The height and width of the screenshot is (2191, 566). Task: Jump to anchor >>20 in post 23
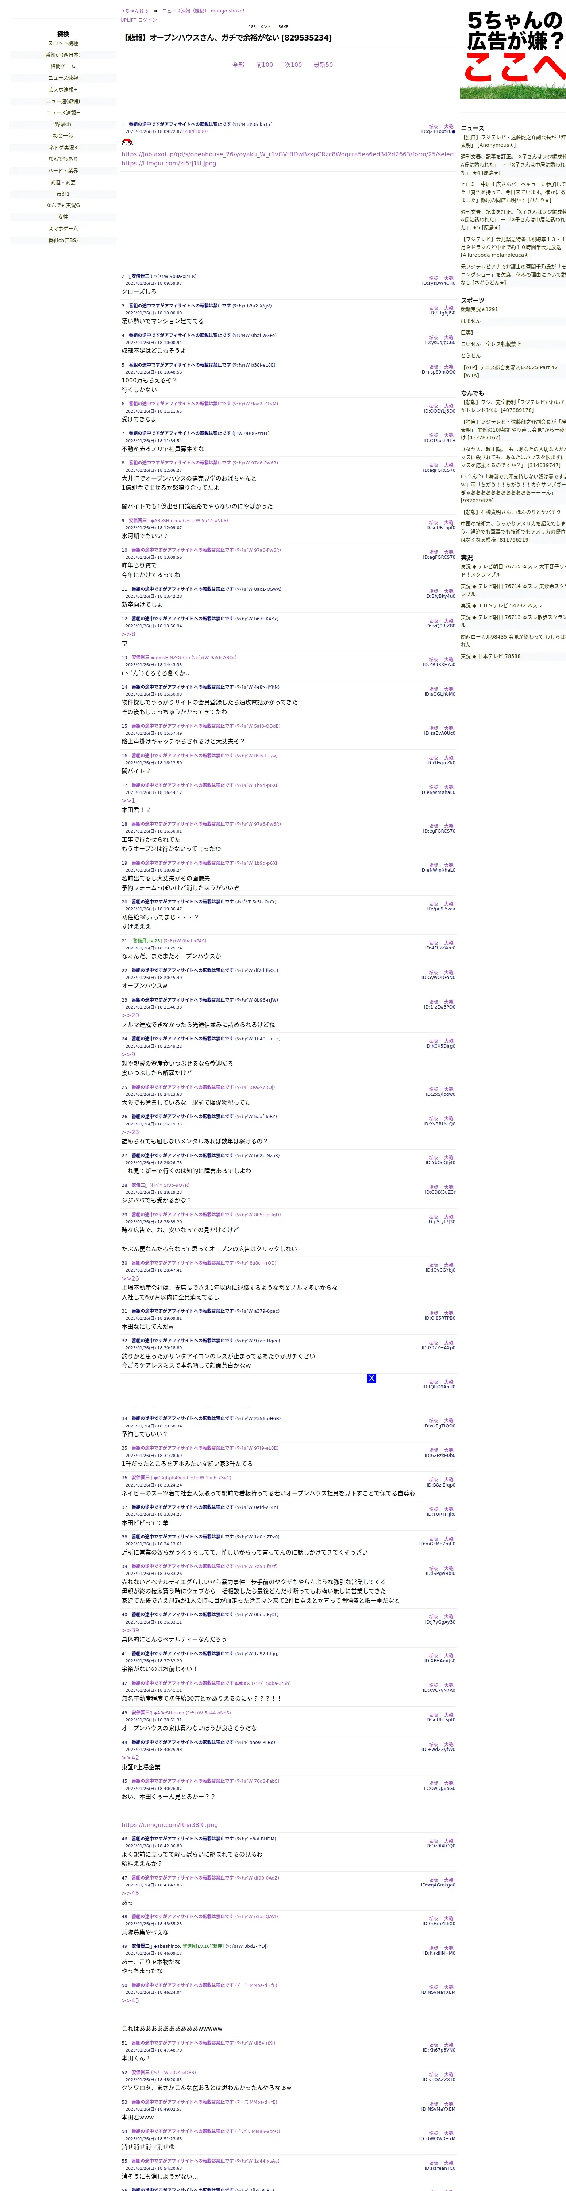tap(130, 1016)
